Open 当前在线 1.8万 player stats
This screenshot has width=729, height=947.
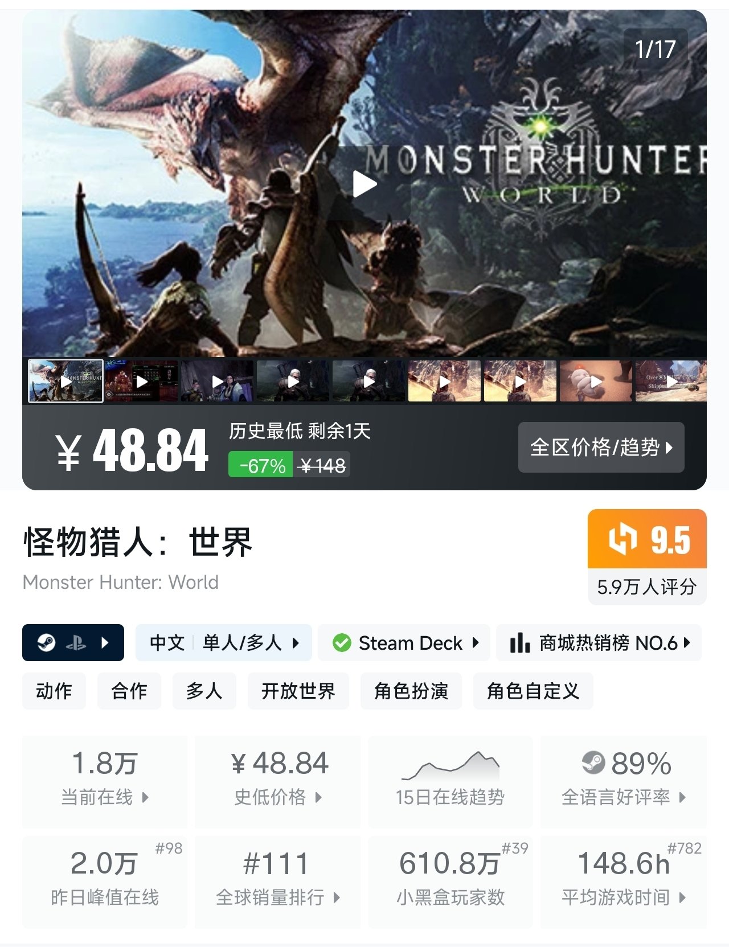point(105,781)
